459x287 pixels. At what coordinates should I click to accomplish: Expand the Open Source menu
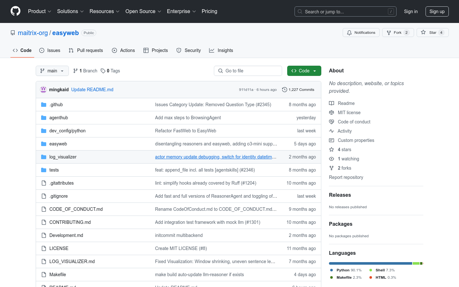pyautogui.click(x=143, y=11)
